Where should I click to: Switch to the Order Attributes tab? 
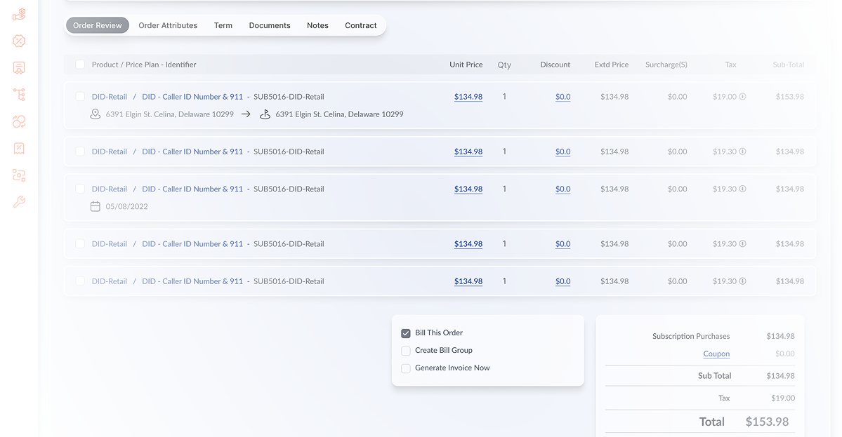coord(168,25)
